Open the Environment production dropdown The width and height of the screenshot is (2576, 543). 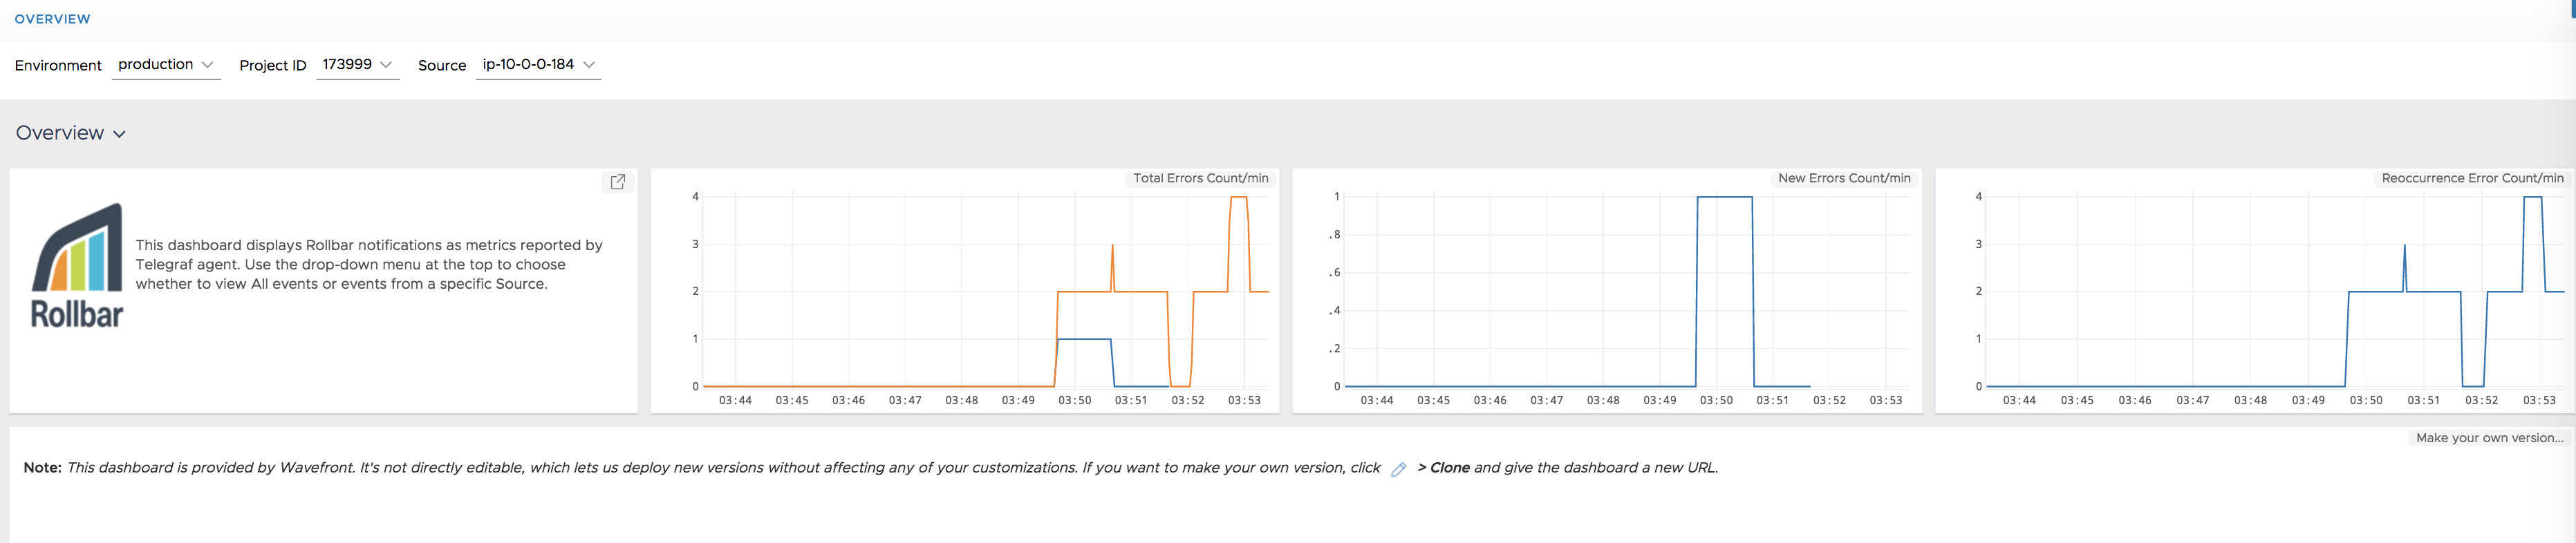(x=166, y=65)
